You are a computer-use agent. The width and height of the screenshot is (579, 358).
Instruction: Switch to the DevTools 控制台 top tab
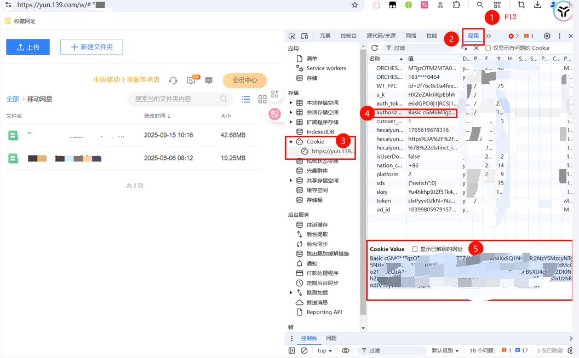(x=348, y=36)
